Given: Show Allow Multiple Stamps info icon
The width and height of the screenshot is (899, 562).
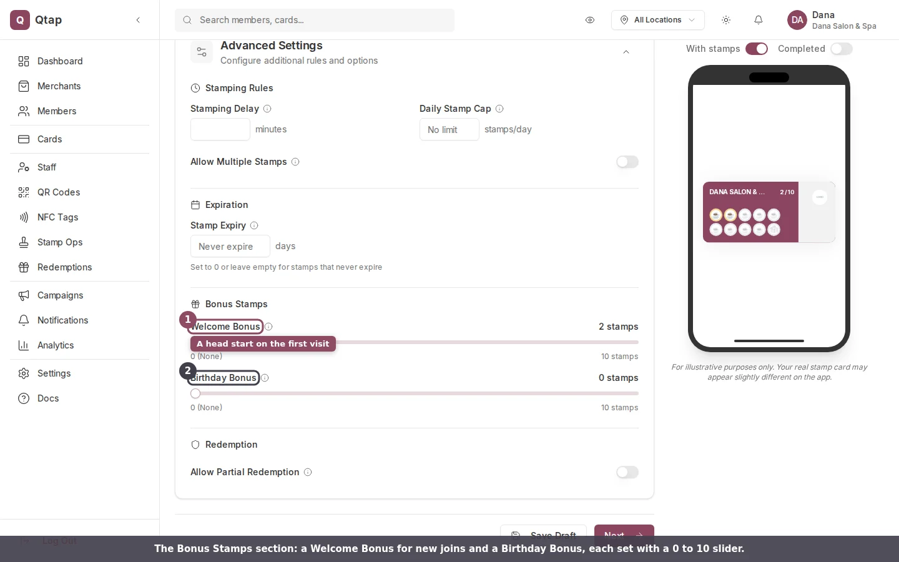Looking at the screenshot, I should coord(295,162).
